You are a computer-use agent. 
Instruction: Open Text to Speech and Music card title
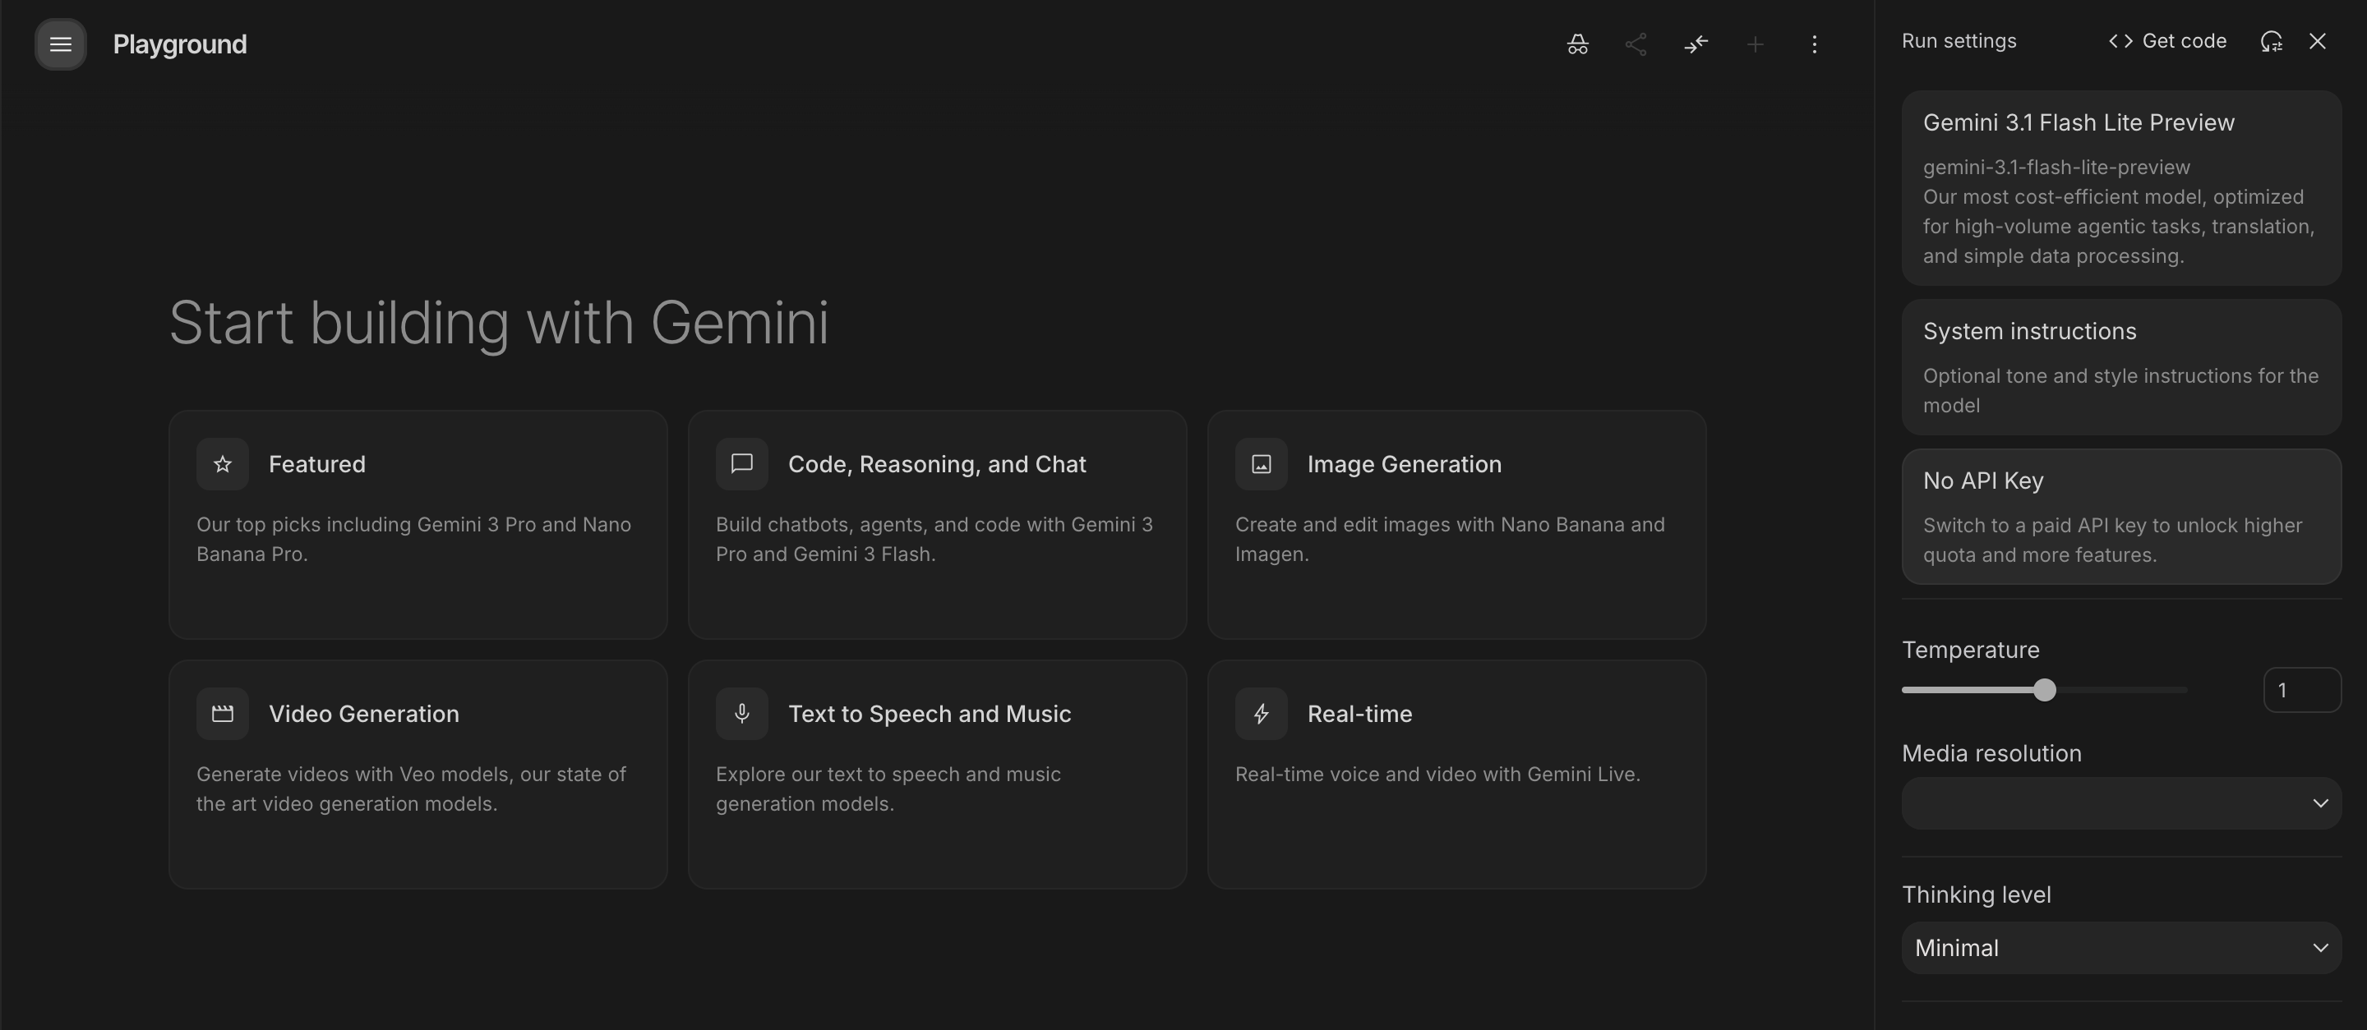pyautogui.click(x=929, y=715)
